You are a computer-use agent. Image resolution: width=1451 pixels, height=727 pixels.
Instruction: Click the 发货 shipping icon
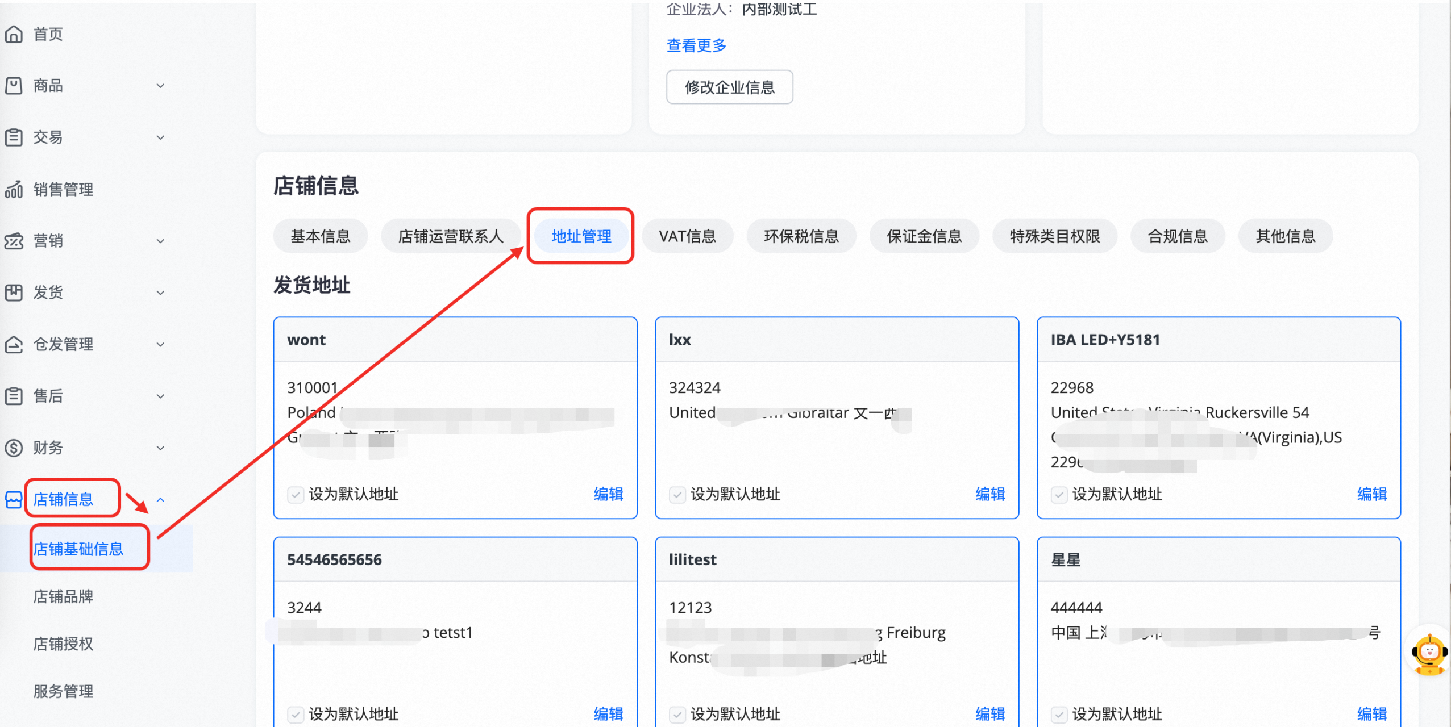14,293
